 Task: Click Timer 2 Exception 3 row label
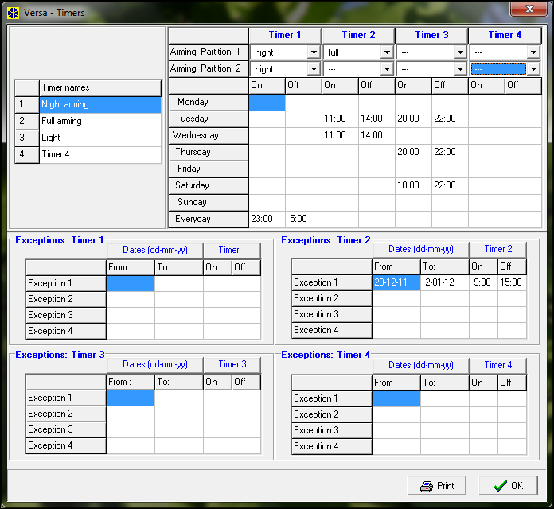(x=331, y=314)
